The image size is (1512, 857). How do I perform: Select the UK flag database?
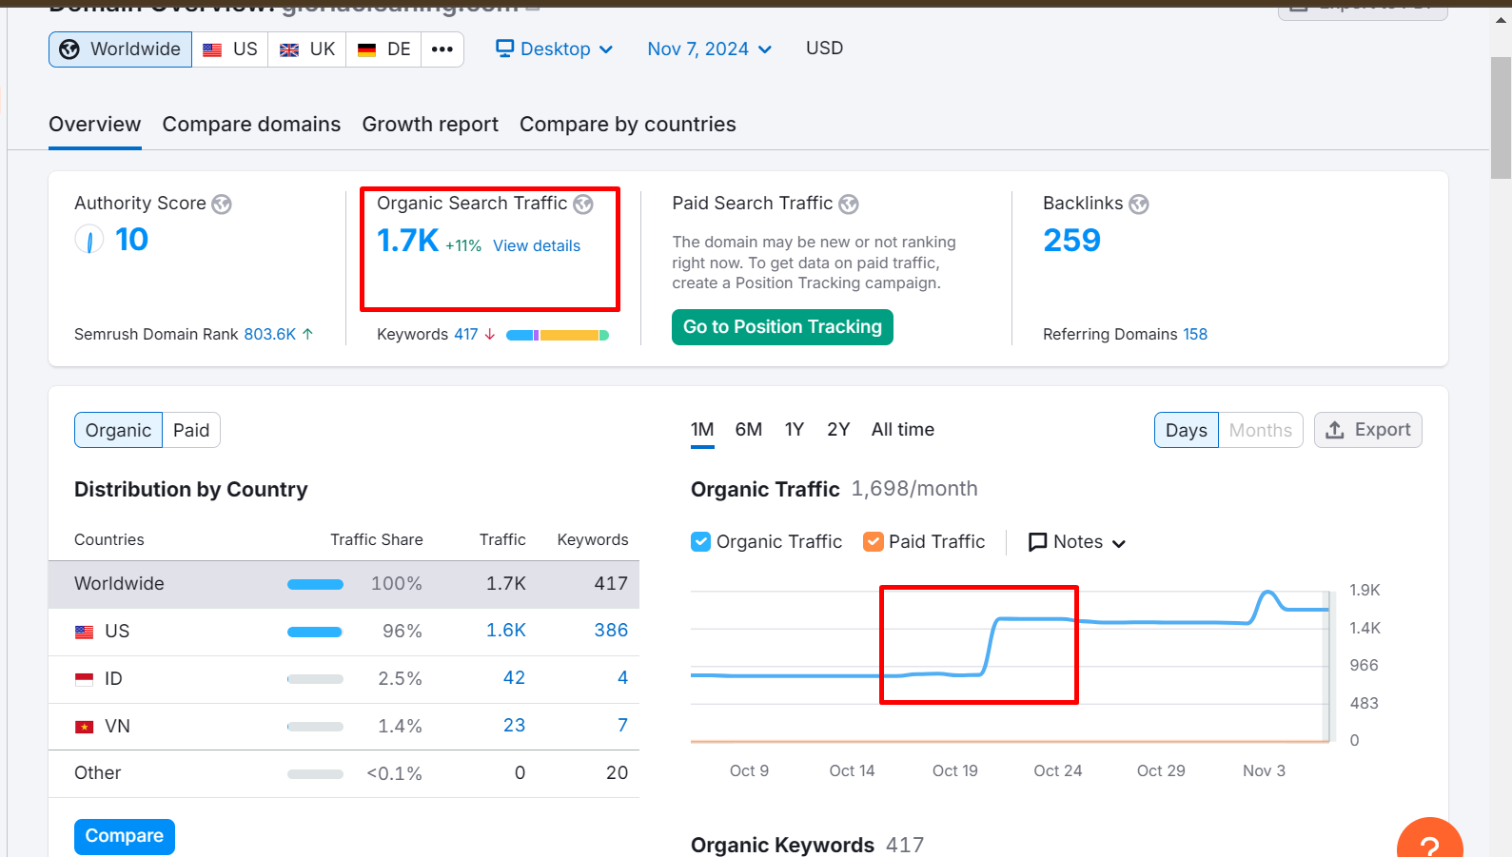[306, 49]
